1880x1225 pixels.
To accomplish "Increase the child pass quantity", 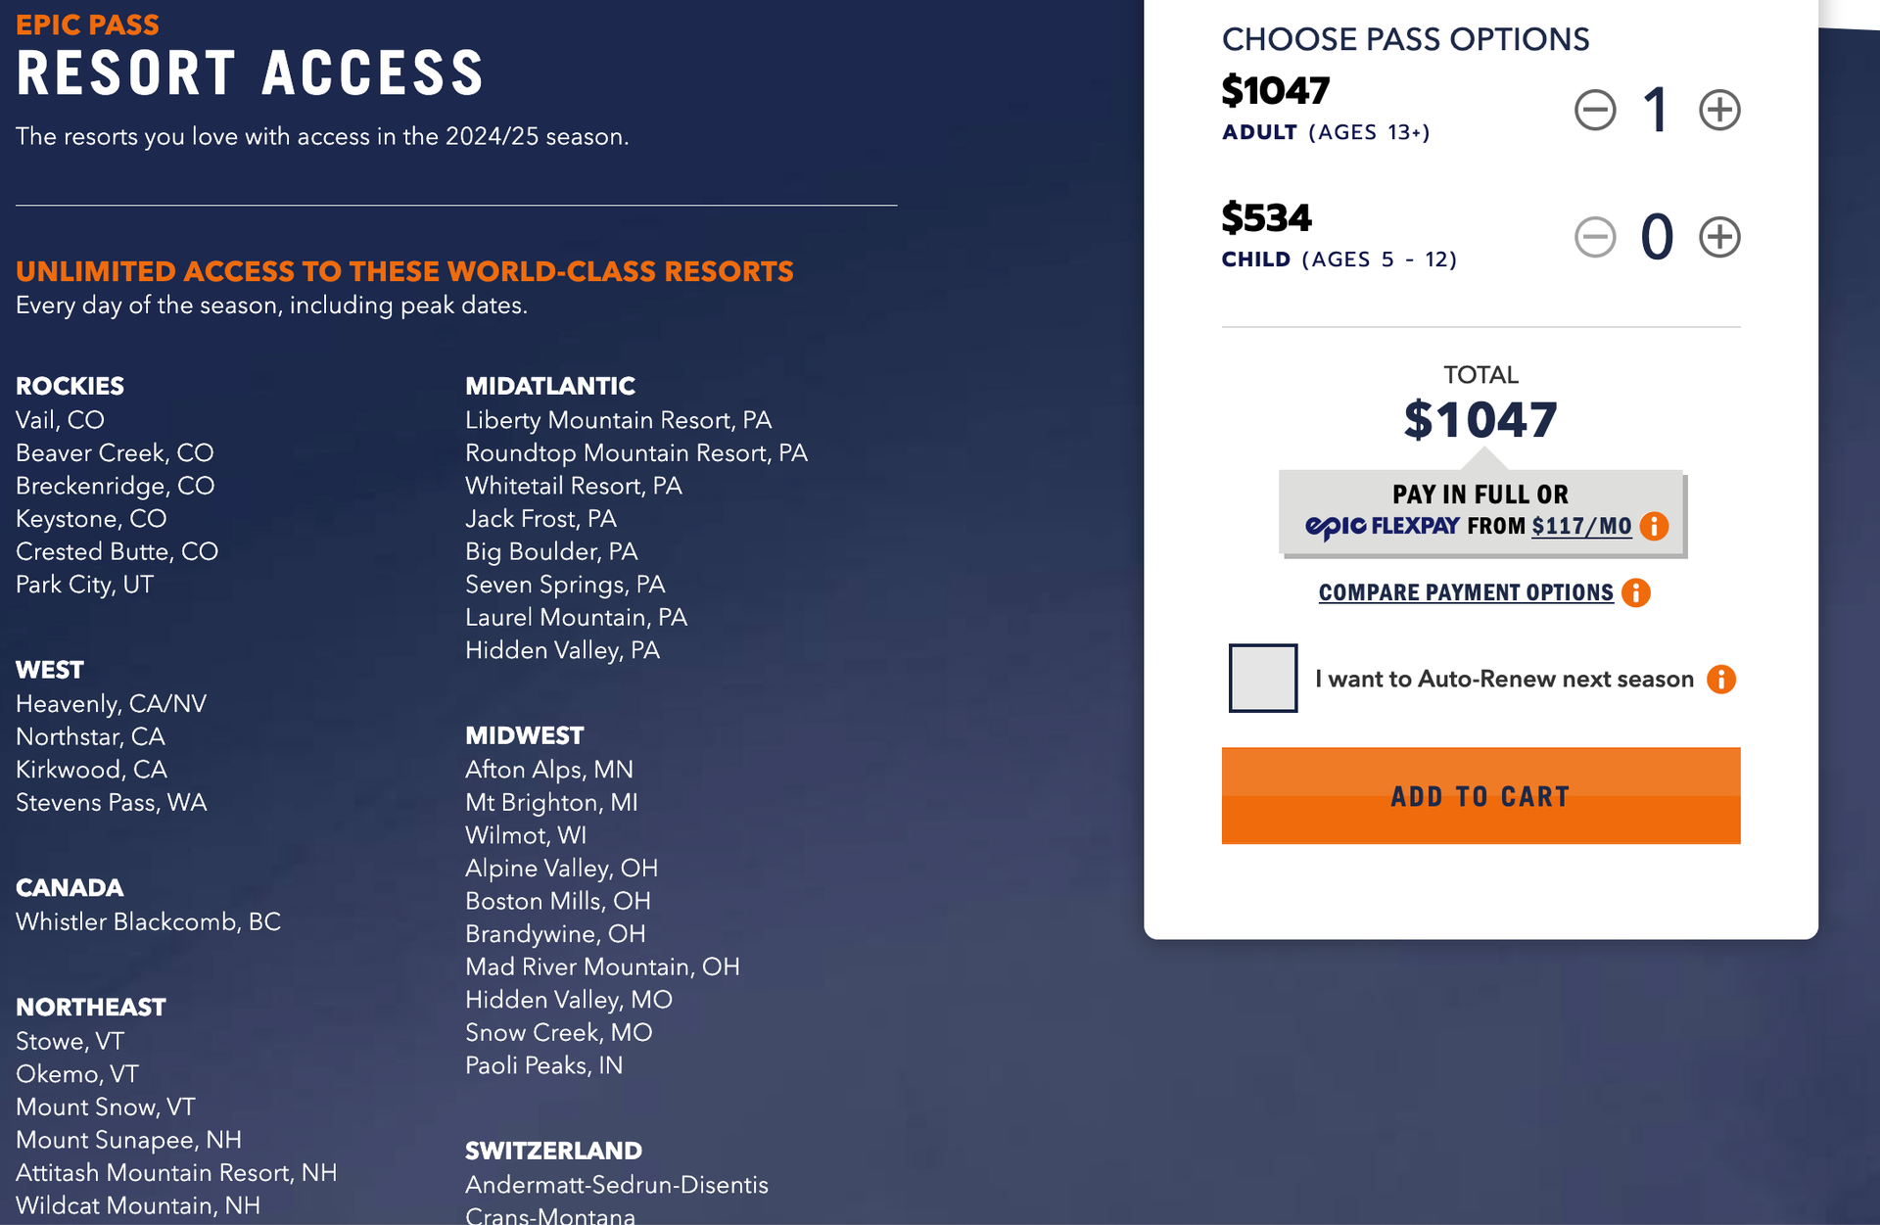I will click(x=1718, y=236).
